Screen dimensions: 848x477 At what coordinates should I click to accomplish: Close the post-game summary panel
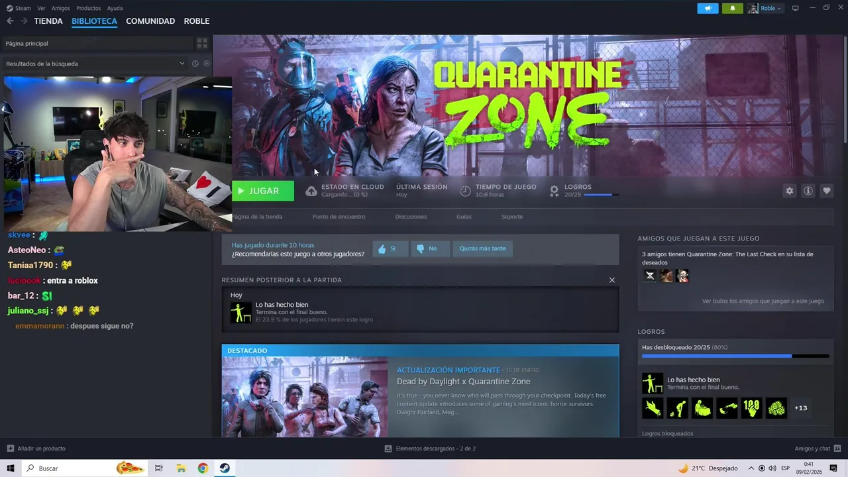[612, 280]
